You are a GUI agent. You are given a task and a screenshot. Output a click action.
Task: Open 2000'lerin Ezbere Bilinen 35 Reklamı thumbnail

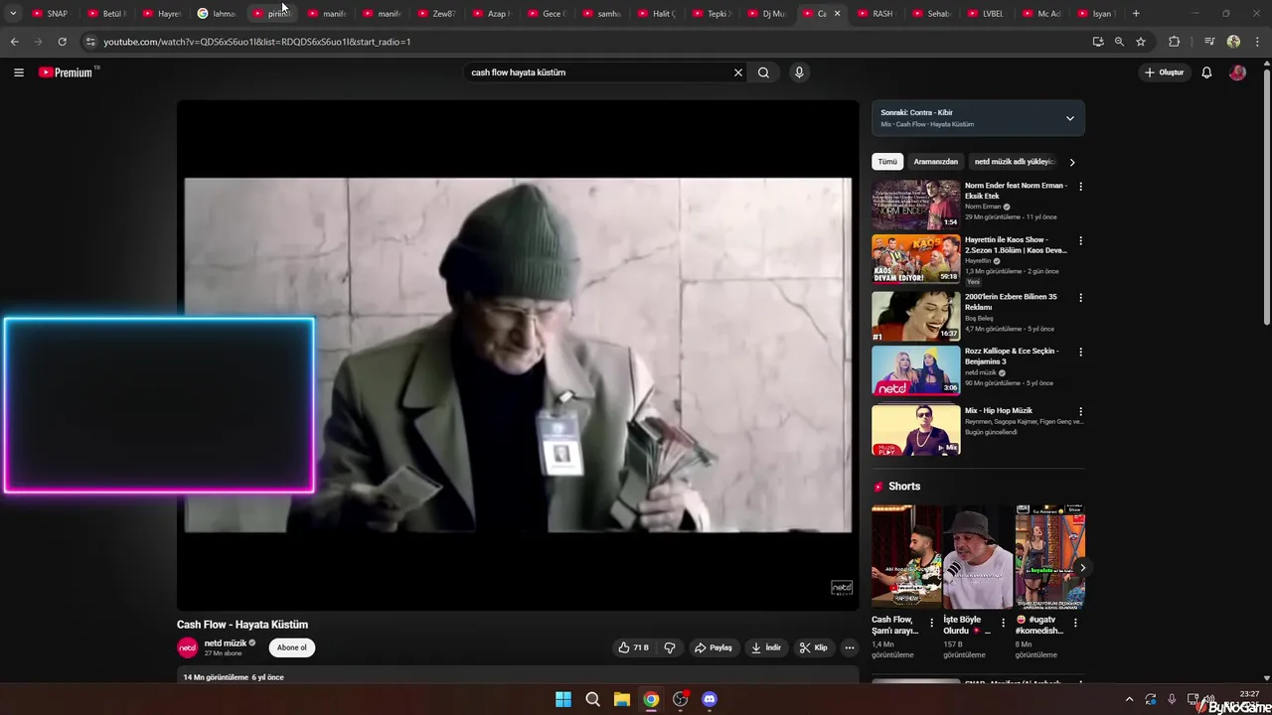coord(916,316)
